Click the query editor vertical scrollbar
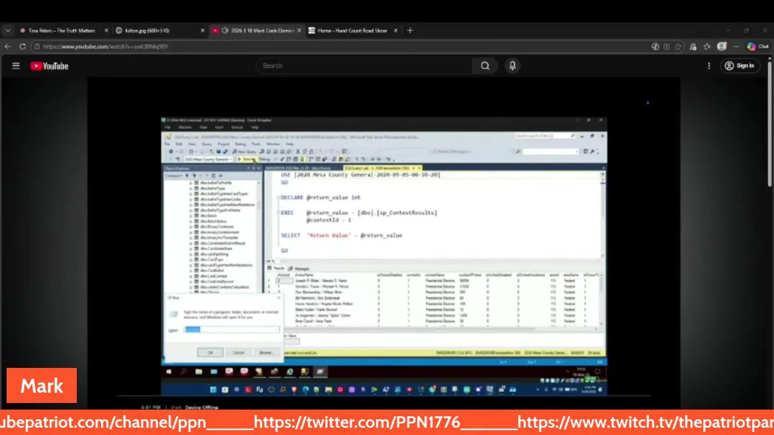 pos(602,214)
